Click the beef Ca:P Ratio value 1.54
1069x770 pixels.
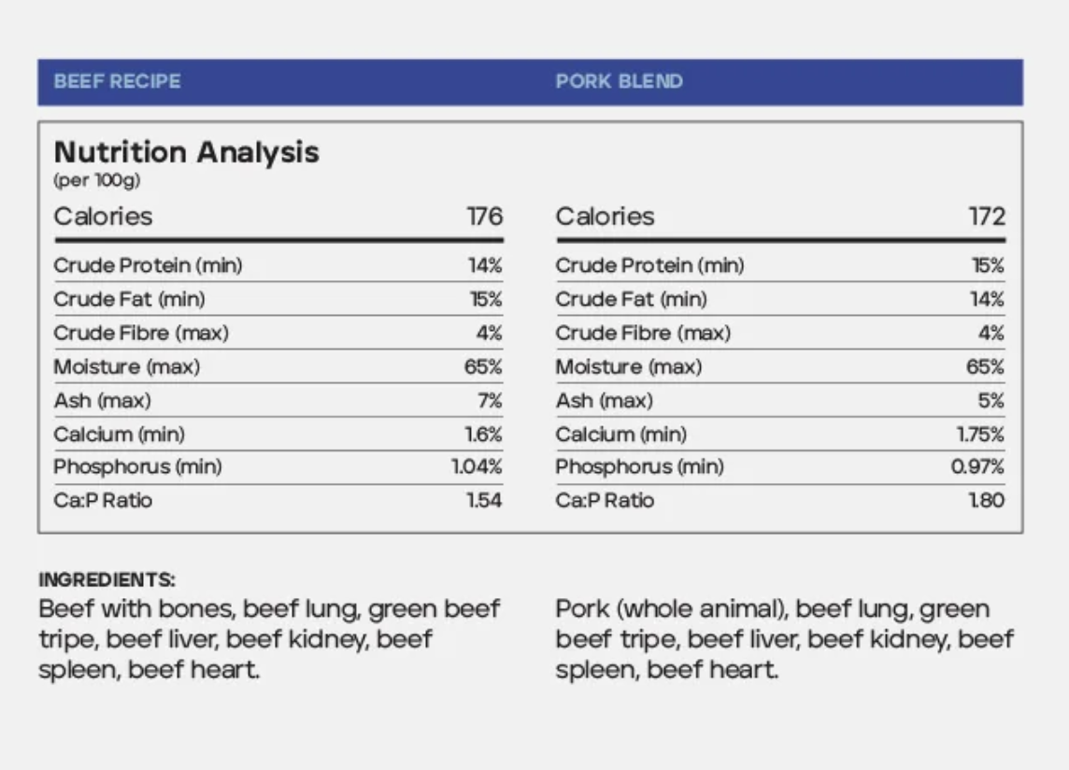tap(484, 500)
